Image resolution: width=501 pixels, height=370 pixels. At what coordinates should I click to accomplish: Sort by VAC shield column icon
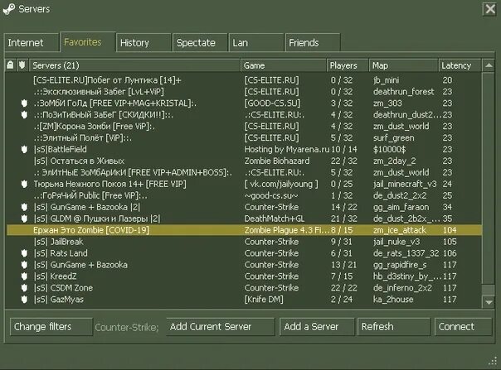click(22, 65)
